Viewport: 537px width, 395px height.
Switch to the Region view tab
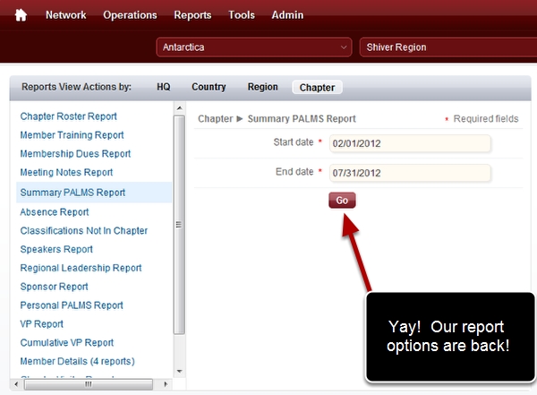(262, 87)
